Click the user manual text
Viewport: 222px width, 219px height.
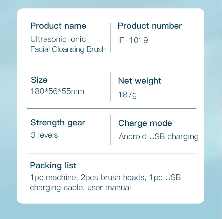pyautogui.click(x=109, y=187)
